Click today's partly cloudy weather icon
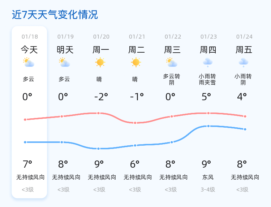This screenshot has width=271, height=207. point(29,62)
